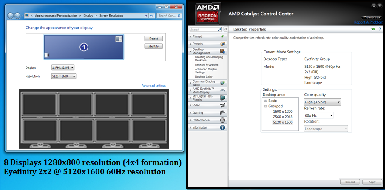Open the Advanced settings link

click(x=153, y=85)
